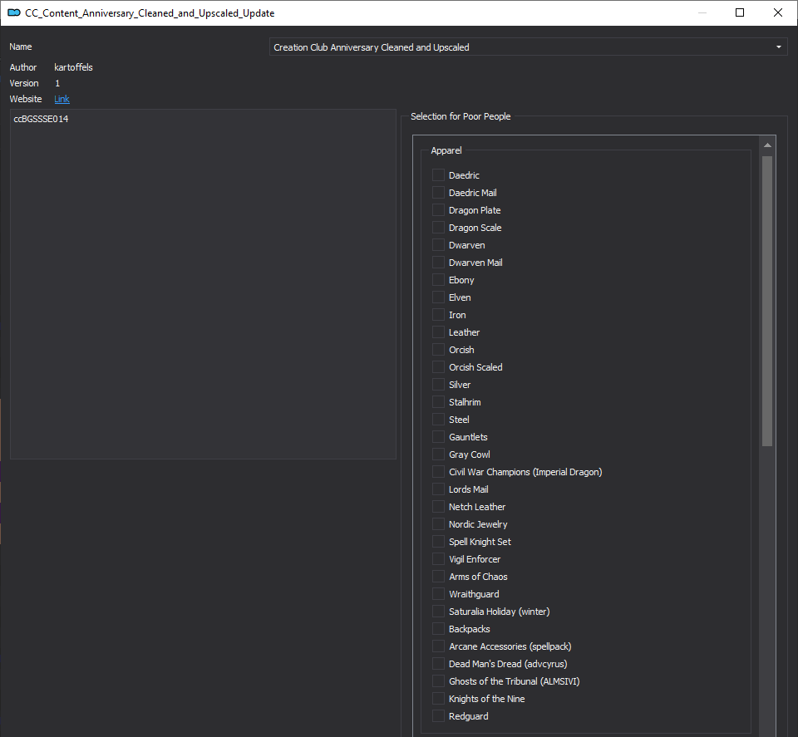The width and height of the screenshot is (798, 737).
Task: Select the Spell Knight Set checkbox
Action: [x=438, y=542]
